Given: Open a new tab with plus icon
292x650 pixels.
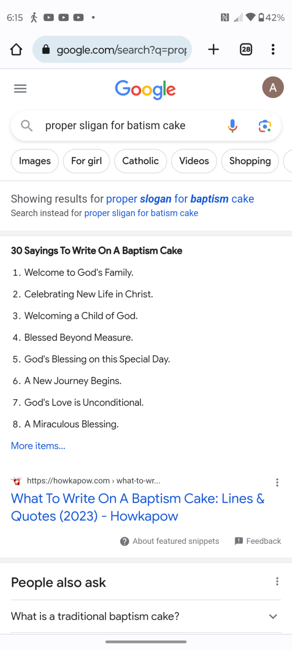Looking at the screenshot, I should pos(214,49).
